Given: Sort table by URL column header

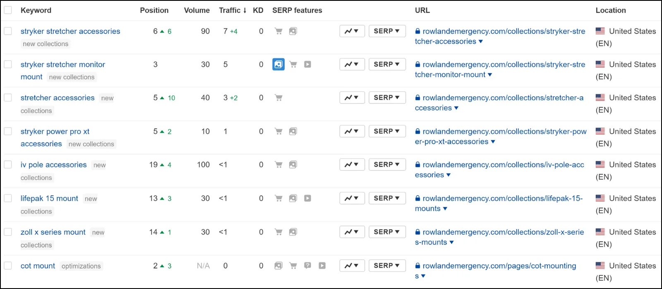Looking at the screenshot, I should coord(422,10).
